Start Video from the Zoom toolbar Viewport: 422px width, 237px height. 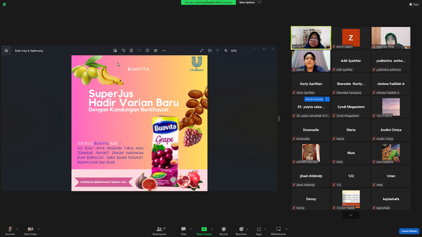(30, 230)
